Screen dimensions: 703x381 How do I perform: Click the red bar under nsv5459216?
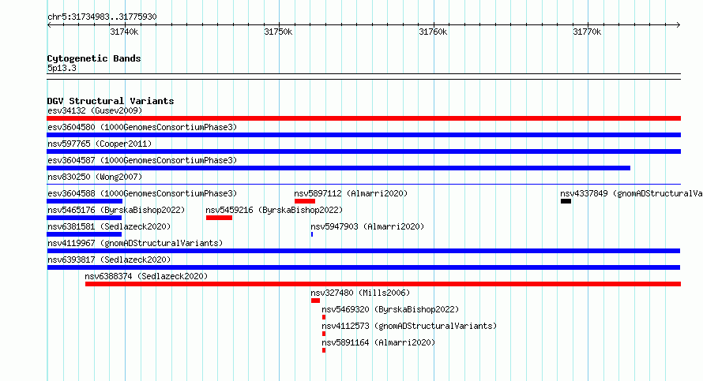[x=220, y=218]
